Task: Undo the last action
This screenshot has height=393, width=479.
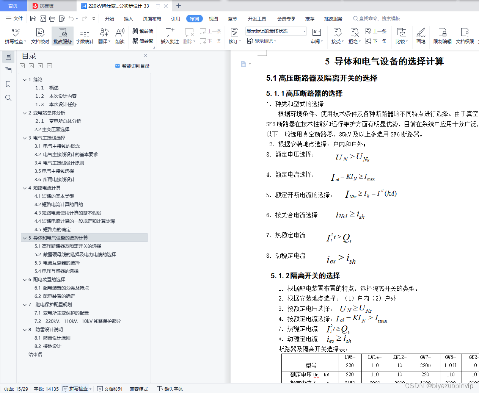Action: pyautogui.click(x=71, y=19)
